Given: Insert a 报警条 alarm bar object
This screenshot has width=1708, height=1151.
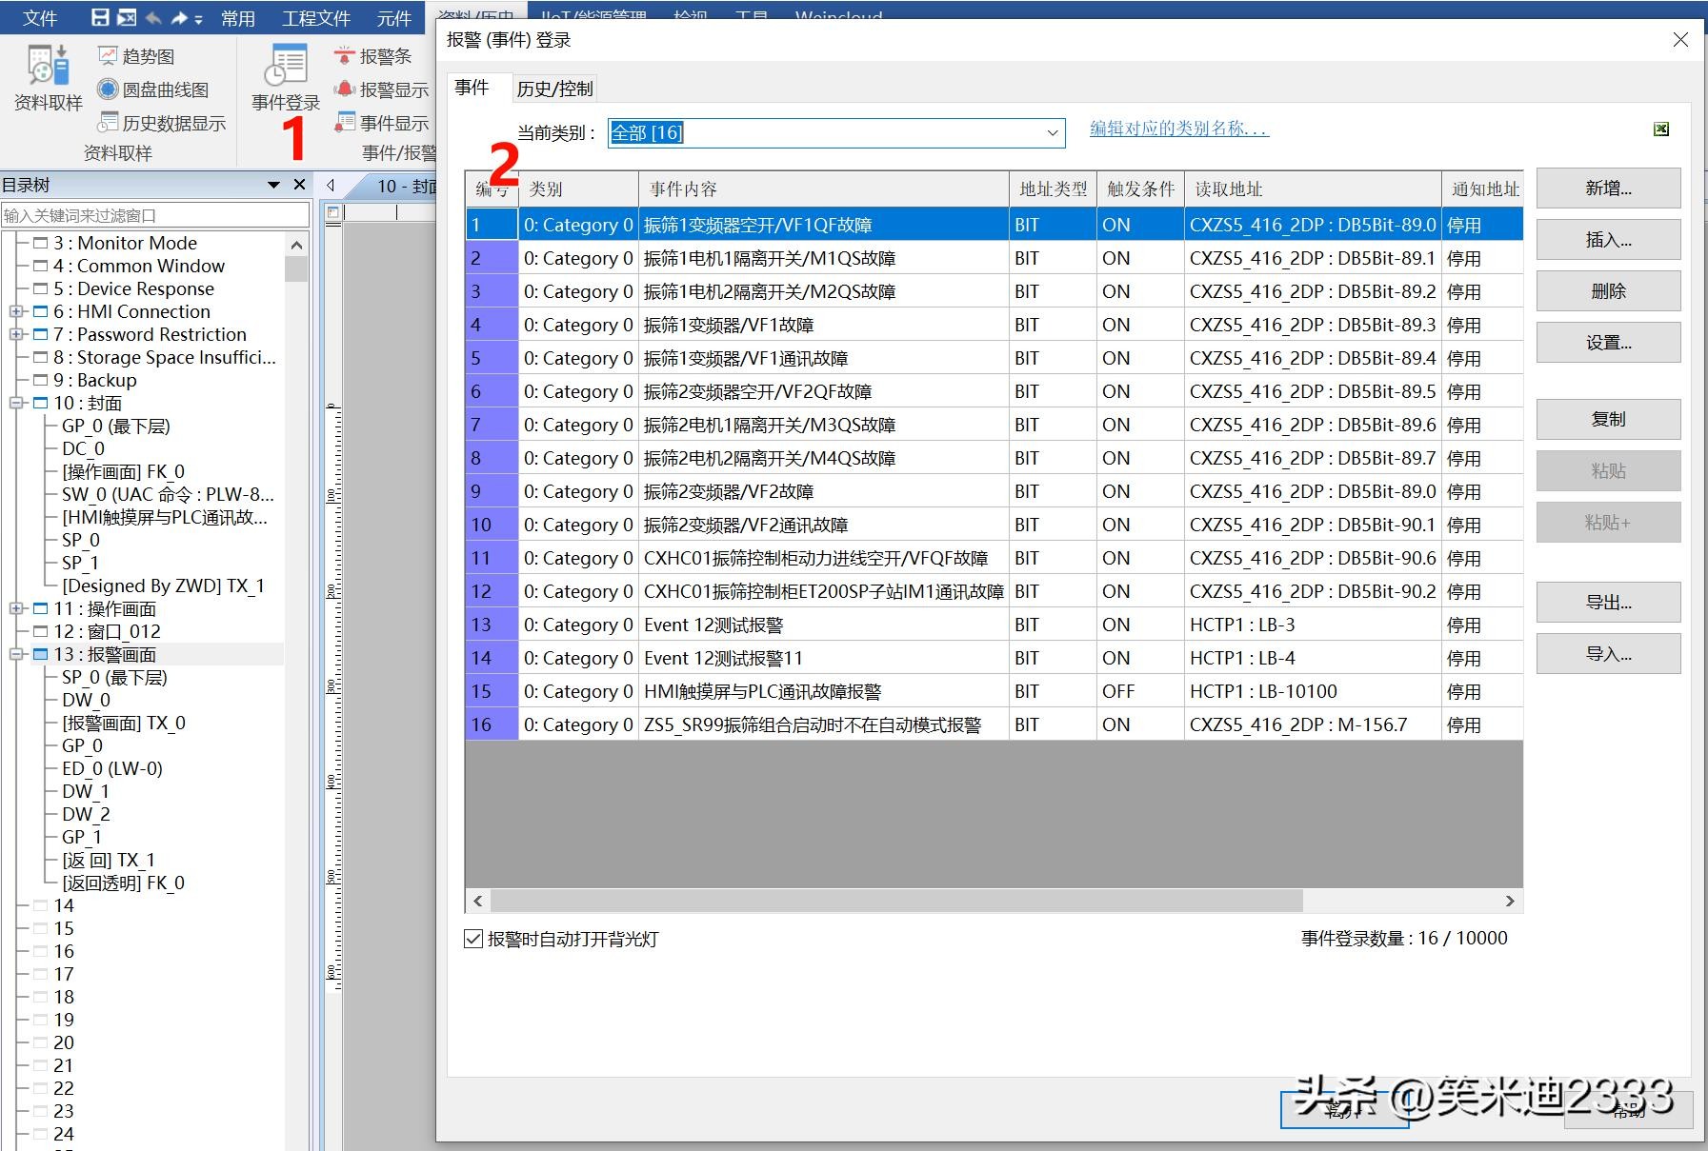Looking at the screenshot, I should tap(344, 56).
